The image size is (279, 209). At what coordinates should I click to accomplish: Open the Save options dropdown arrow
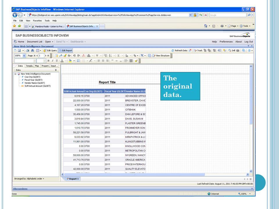(23, 51)
